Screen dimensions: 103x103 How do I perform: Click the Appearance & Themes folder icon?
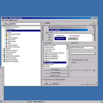[4, 27]
